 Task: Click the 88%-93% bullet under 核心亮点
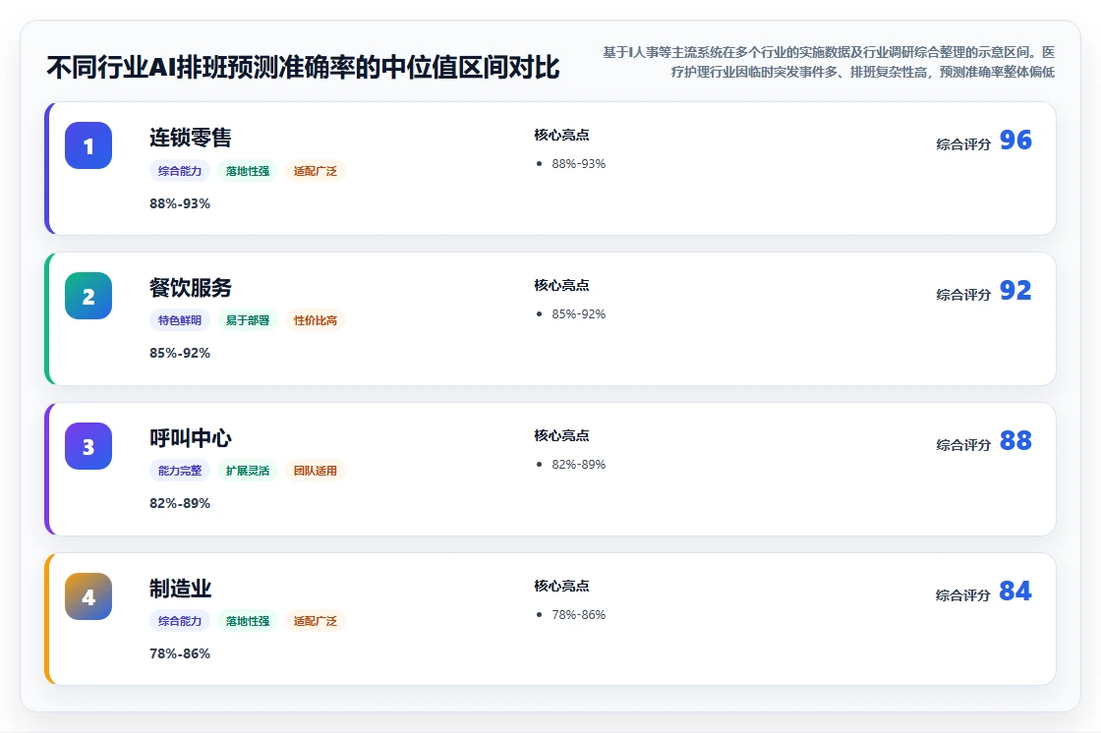click(579, 163)
